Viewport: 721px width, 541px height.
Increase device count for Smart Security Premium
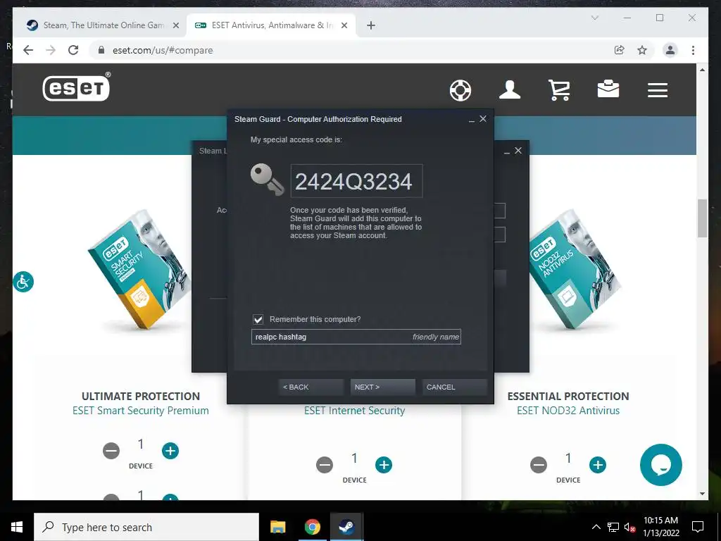click(170, 451)
